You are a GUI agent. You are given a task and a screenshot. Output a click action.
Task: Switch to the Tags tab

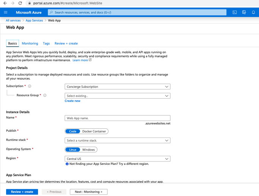46,43
